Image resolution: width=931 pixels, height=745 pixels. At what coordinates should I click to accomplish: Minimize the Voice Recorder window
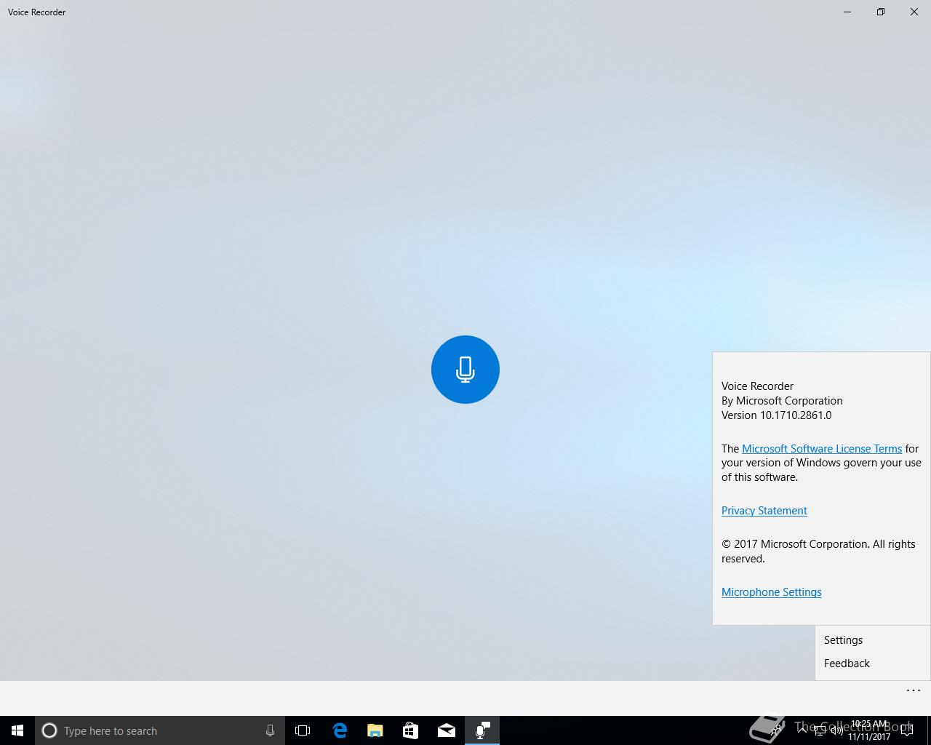click(x=847, y=12)
